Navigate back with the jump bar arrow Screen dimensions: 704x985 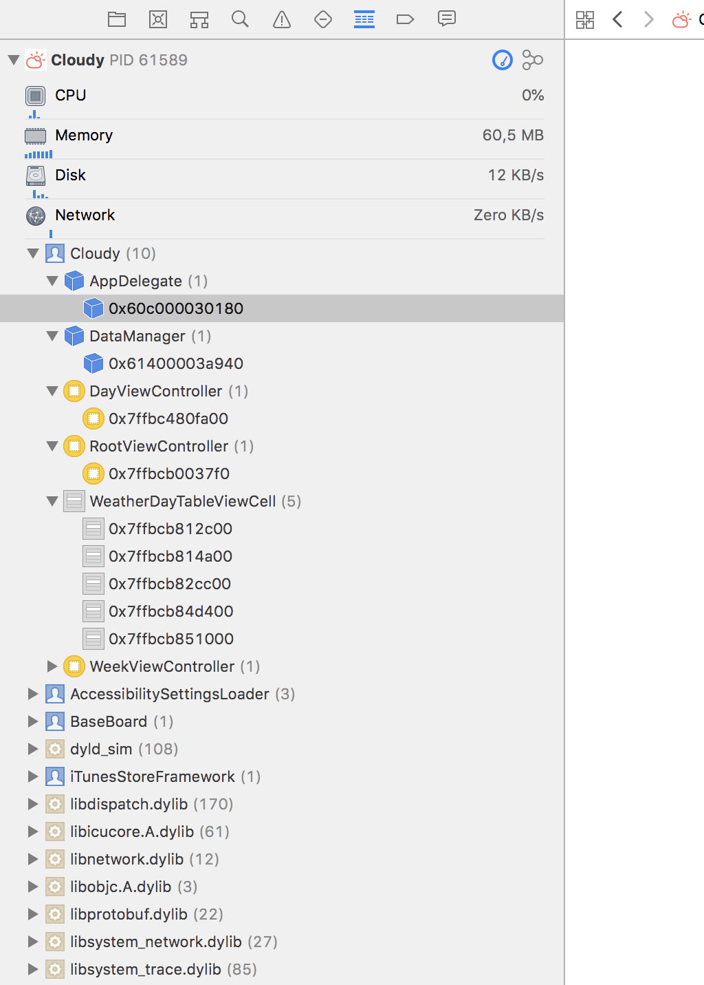pos(617,20)
